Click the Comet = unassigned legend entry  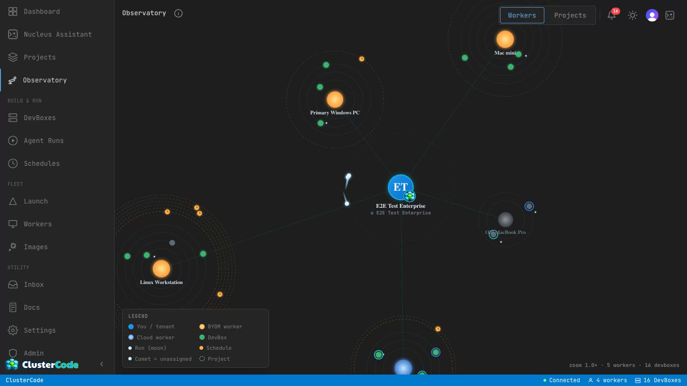coord(160,359)
